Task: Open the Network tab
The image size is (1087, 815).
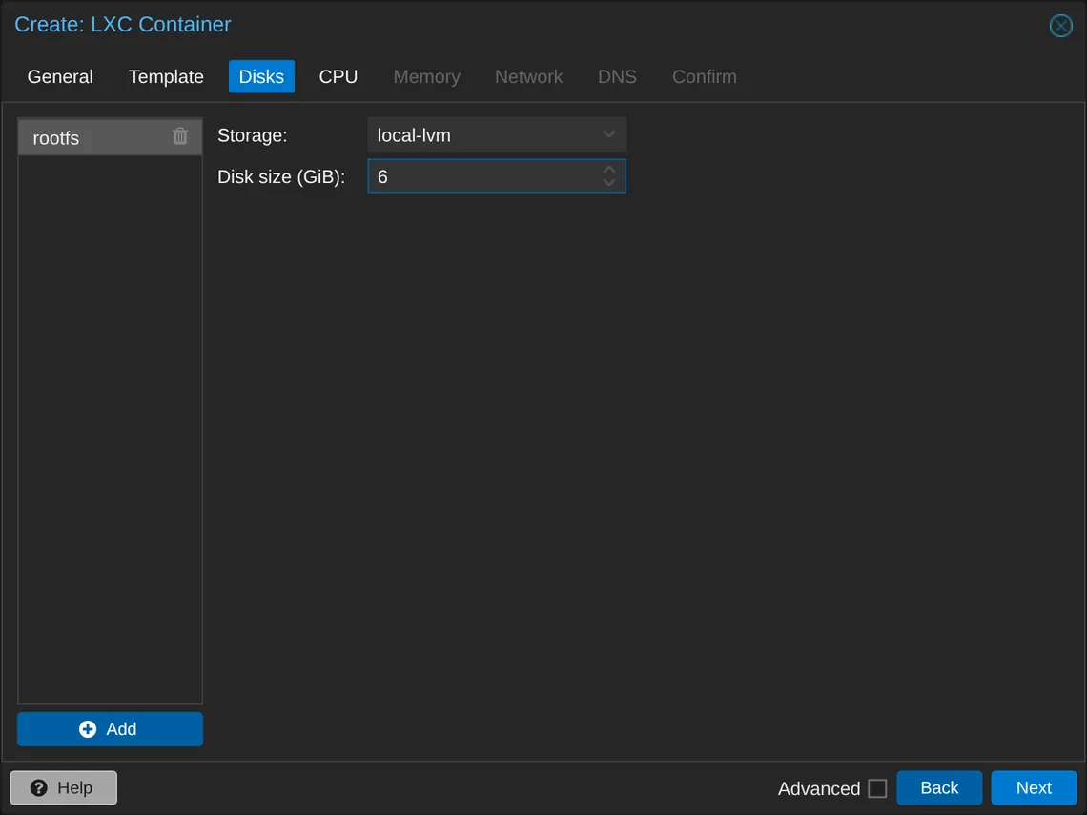Action: coord(528,76)
